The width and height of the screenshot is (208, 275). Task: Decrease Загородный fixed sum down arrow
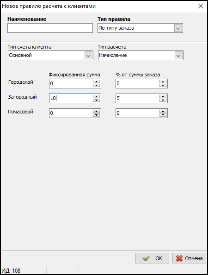tap(96, 100)
